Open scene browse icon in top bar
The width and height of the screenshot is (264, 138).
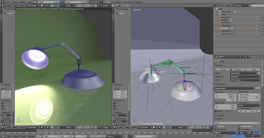pos(62,2)
